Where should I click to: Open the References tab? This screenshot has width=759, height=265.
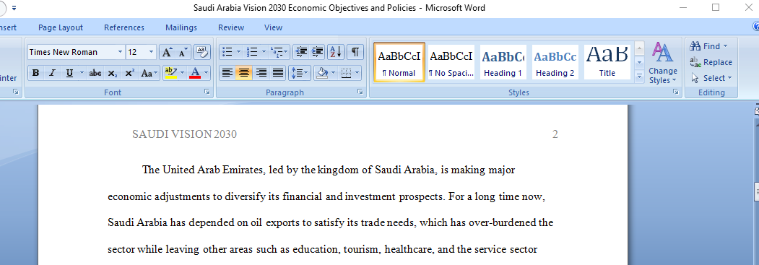click(124, 27)
